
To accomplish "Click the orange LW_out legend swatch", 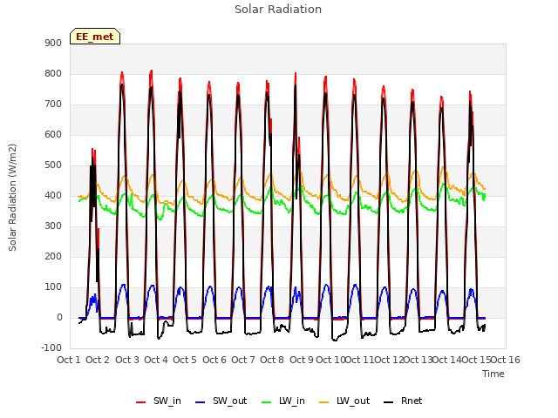I will click(323, 402).
